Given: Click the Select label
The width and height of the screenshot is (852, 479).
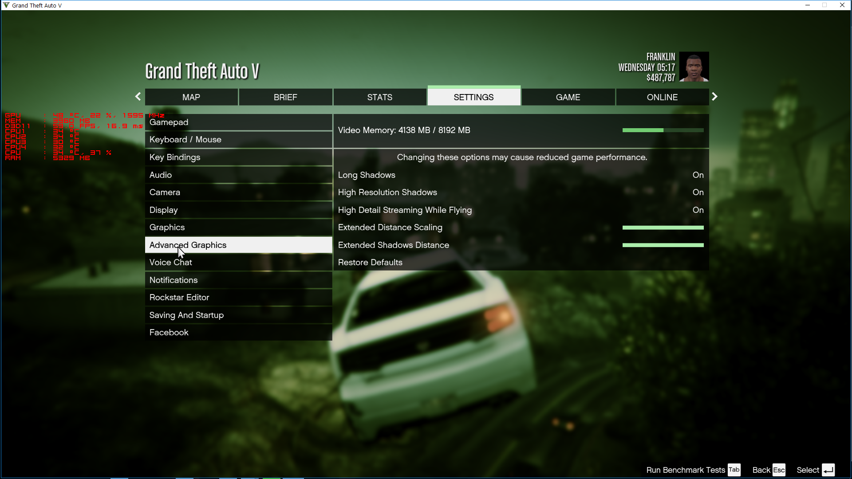Looking at the screenshot, I should coord(808,470).
